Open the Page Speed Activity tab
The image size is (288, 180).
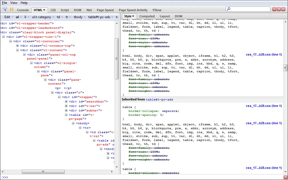pos(133,10)
